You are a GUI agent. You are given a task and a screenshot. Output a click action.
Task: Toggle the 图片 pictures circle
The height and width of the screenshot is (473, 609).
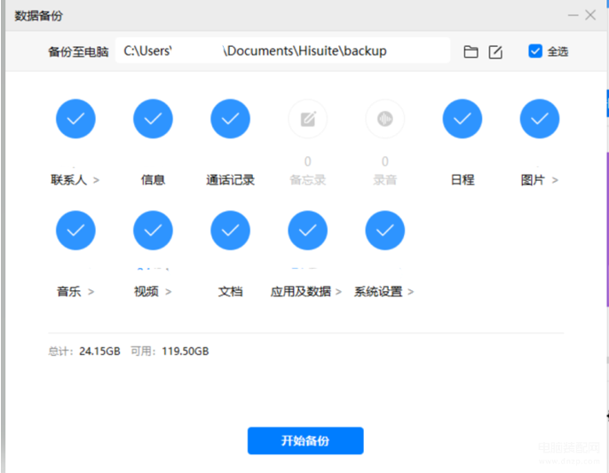(540, 119)
